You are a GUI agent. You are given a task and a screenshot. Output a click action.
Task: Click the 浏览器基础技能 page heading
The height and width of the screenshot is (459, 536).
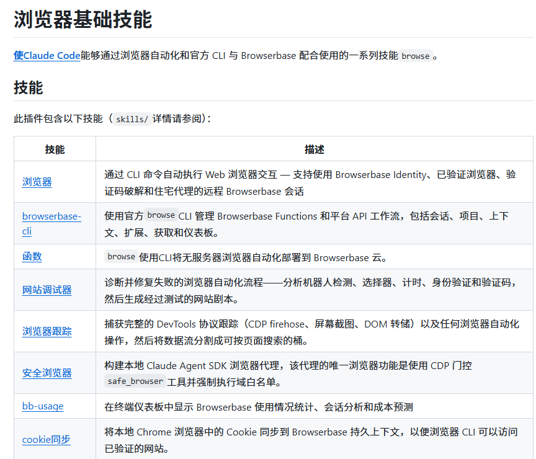pyautogui.click(x=83, y=19)
